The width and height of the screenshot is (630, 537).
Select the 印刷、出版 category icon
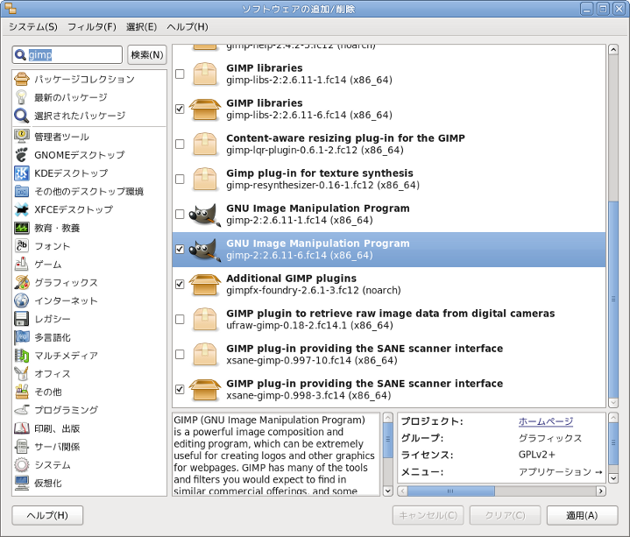click(x=22, y=428)
